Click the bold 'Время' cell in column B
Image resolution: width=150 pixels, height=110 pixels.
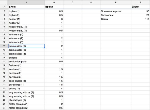tap(54, 7)
